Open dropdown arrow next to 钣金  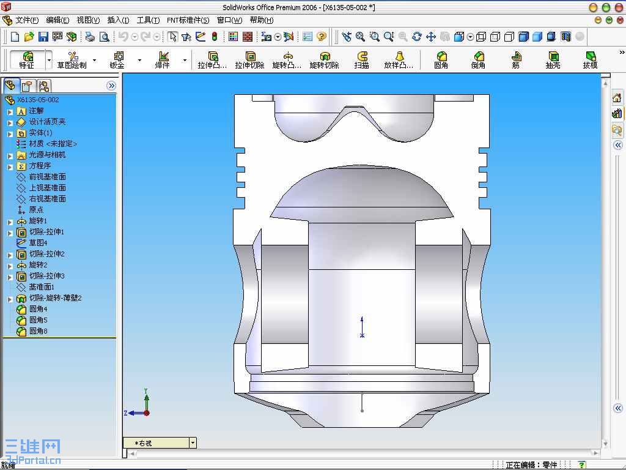[140, 60]
